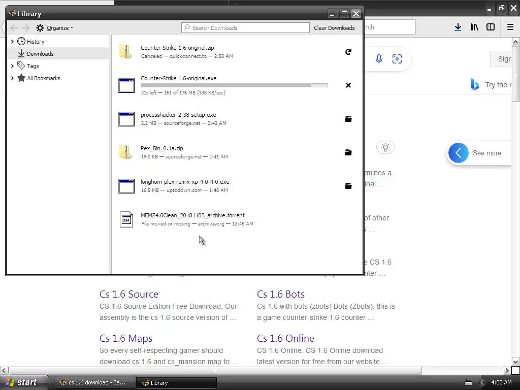This screenshot has height=390, width=520.
Task: Click the Organize gear icon
Action: [40, 28]
